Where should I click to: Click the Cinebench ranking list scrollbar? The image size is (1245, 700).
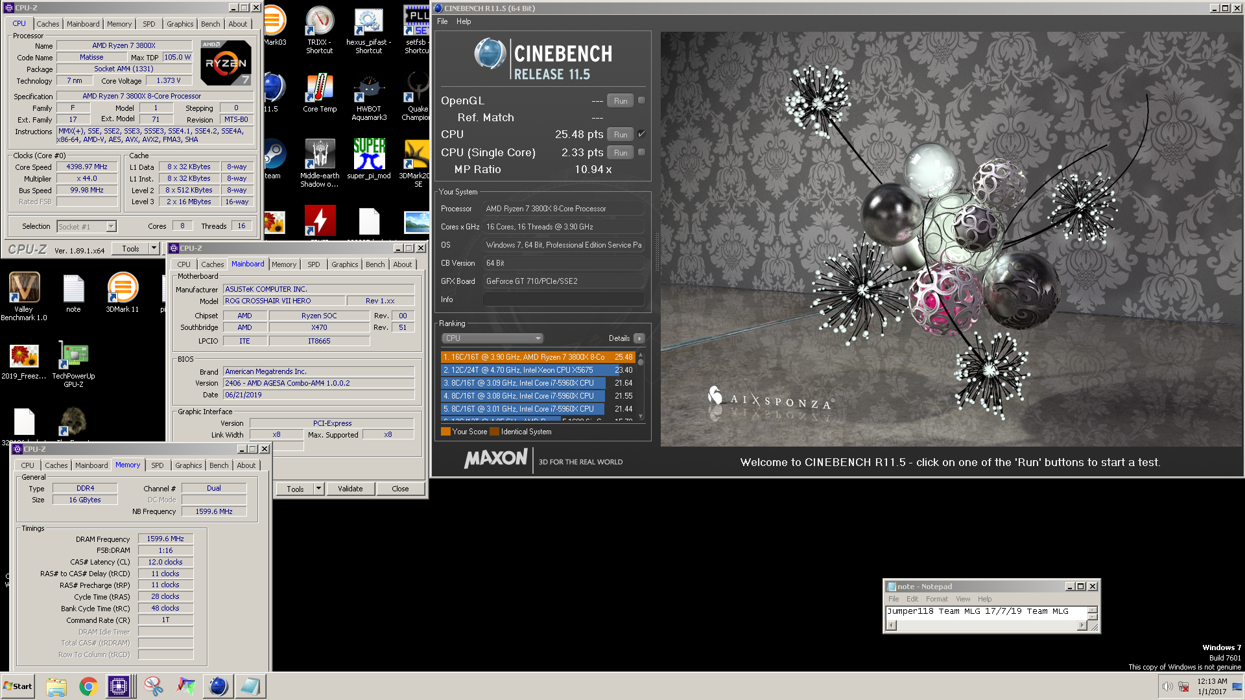coord(641,386)
